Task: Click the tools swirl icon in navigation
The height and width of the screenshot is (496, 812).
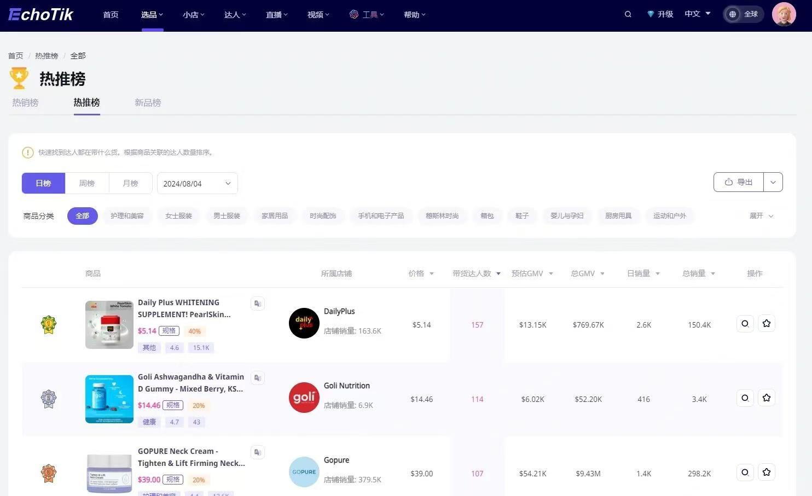Action: pos(354,14)
